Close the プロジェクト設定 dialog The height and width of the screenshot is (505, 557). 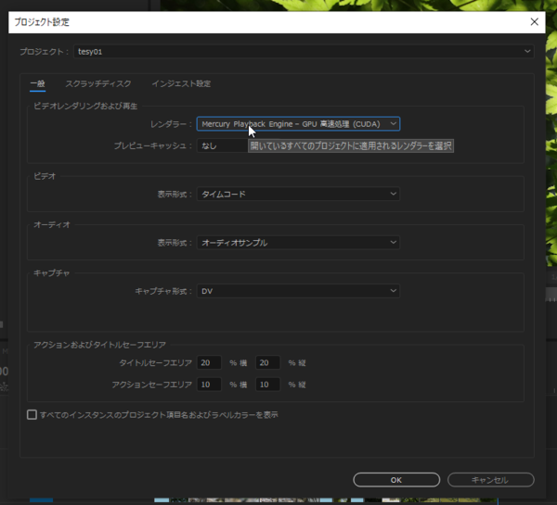tap(534, 22)
